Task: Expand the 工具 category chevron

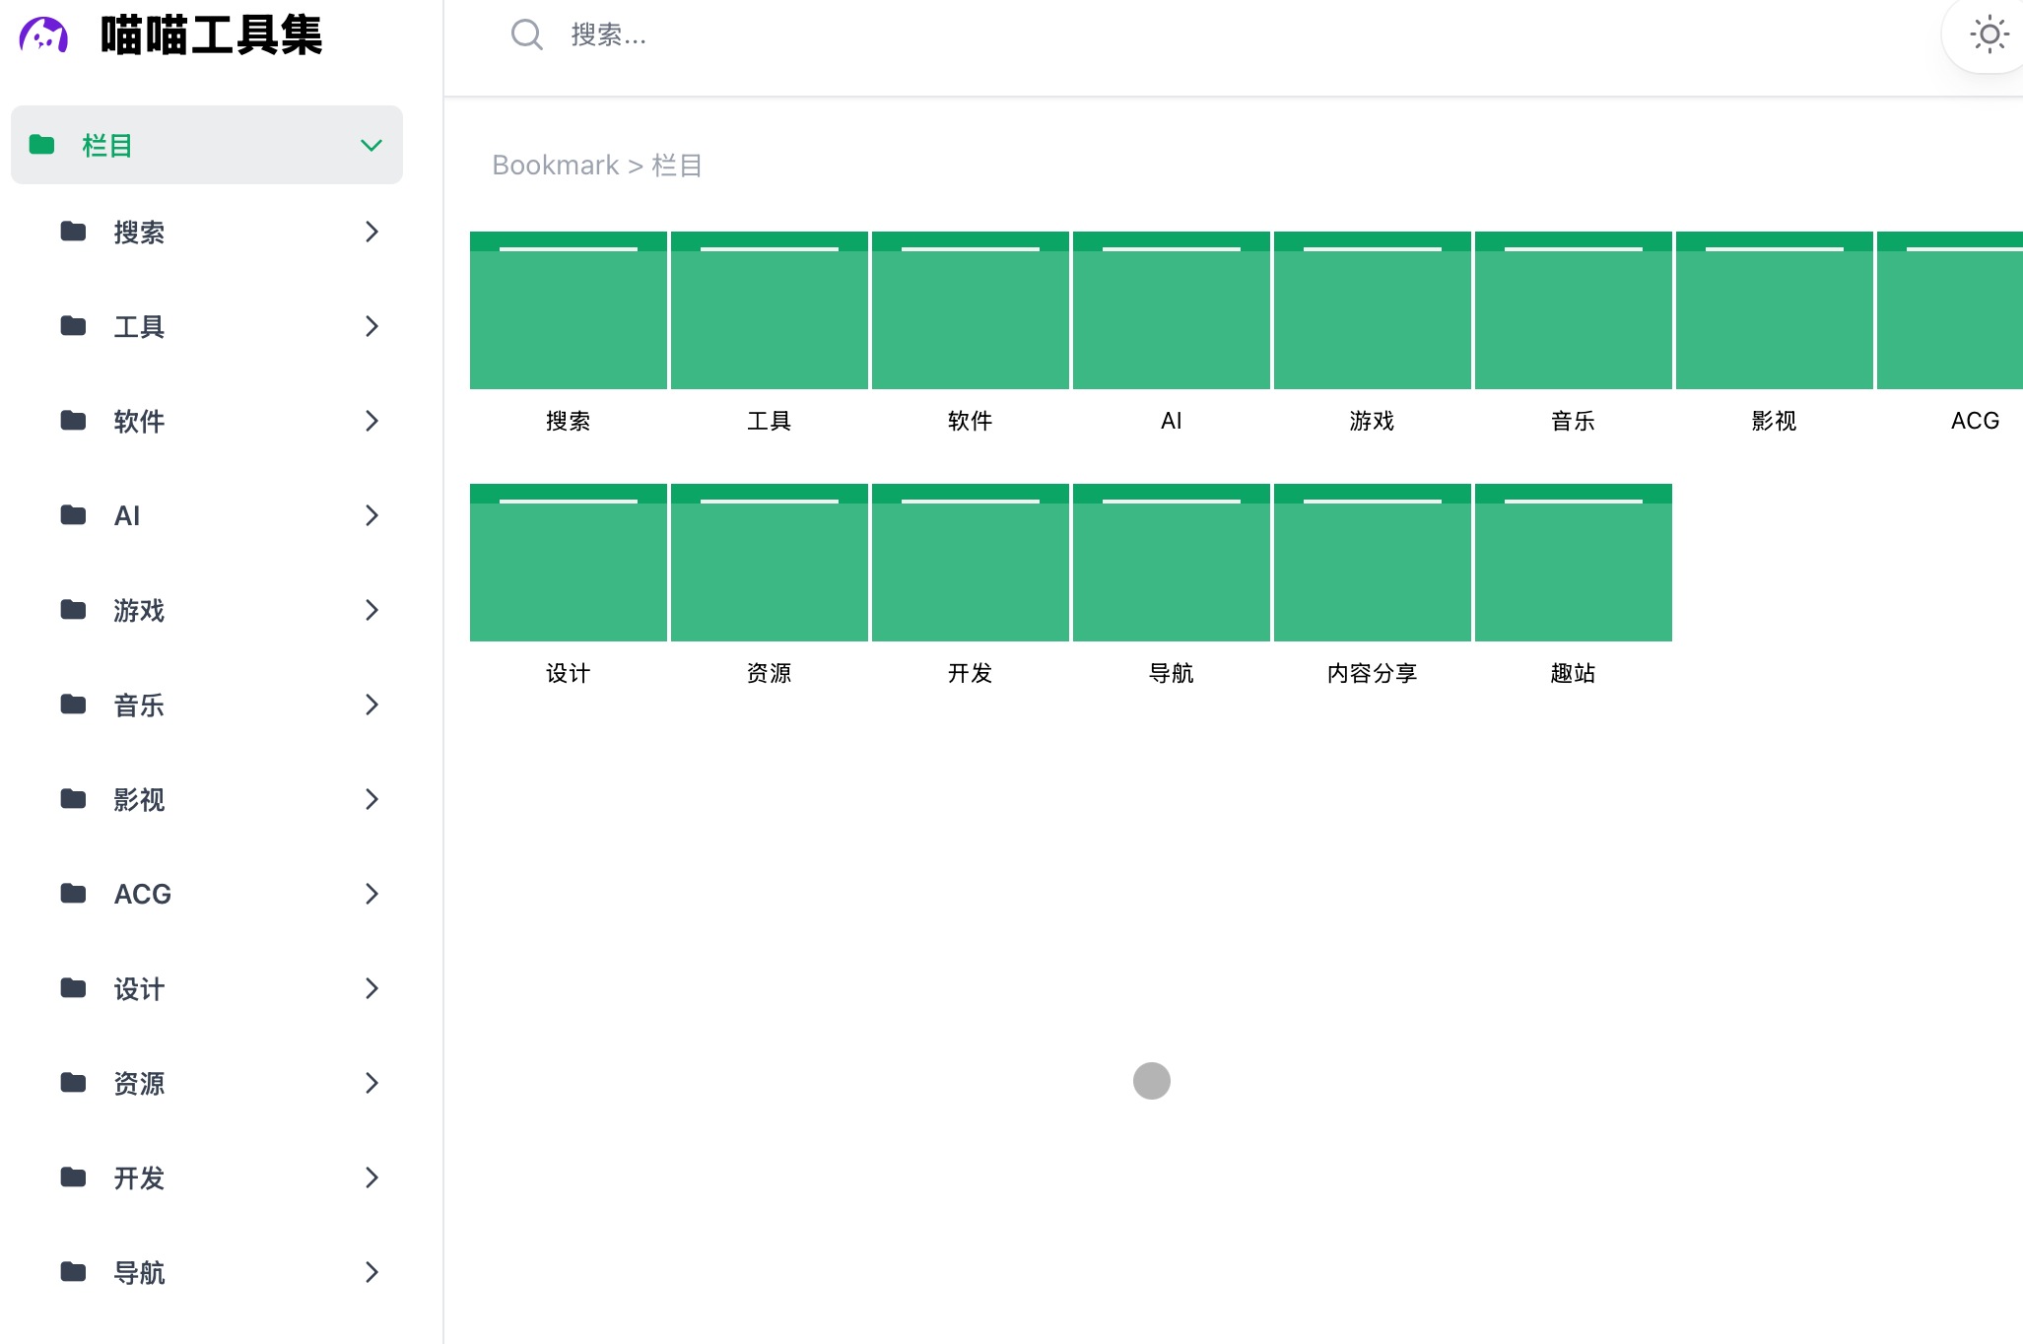Action: coord(371,326)
